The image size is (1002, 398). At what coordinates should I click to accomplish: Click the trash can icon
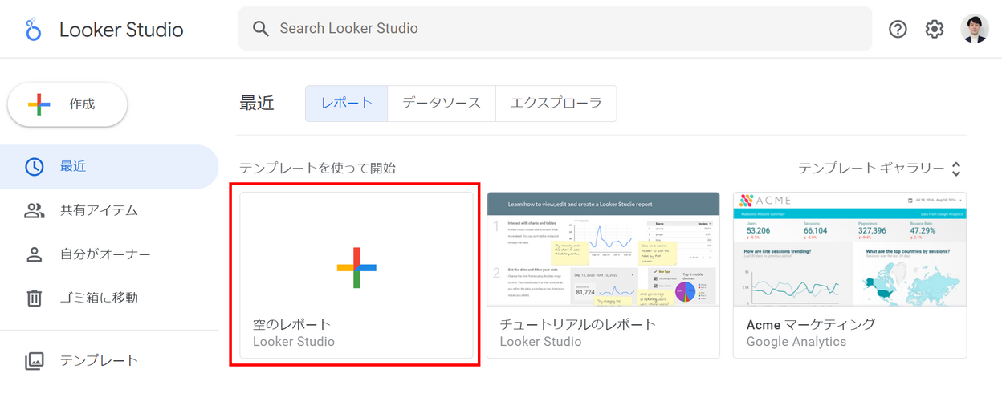click(x=34, y=298)
